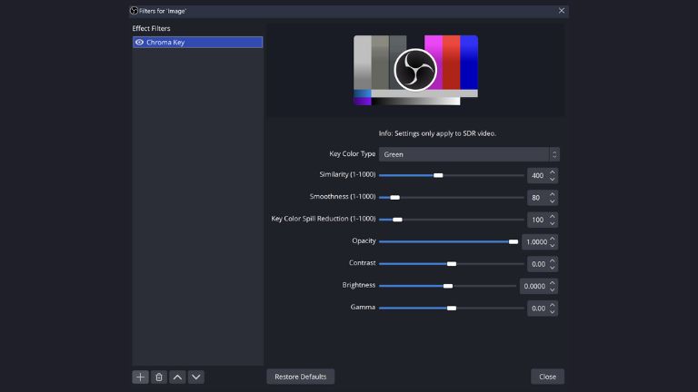This screenshot has height=392, width=698.
Task: Click Restore Defaults button
Action: point(301,377)
